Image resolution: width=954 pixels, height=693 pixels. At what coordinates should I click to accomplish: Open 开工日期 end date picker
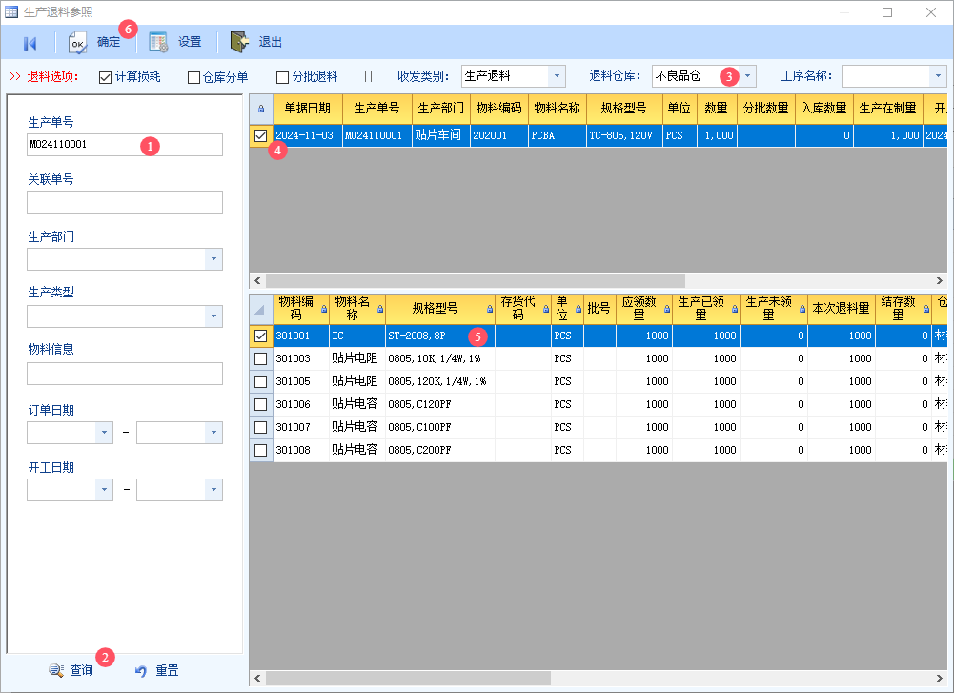click(213, 490)
